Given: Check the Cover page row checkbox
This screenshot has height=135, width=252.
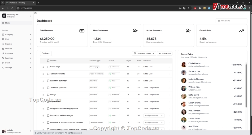Looking at the screenshot, I should (x=48, y=67).
